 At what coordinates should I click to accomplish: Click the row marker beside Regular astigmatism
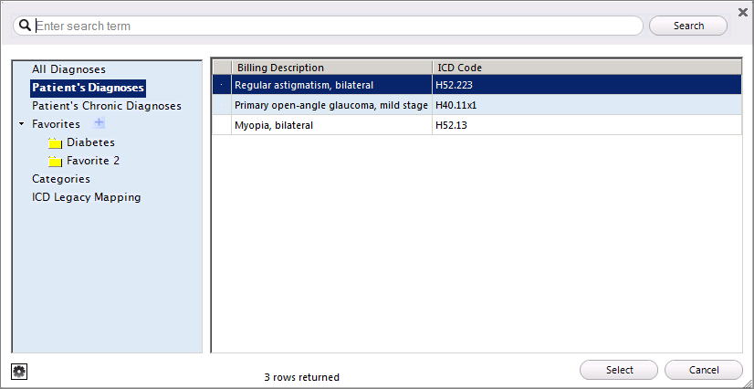tap(222, 85)
